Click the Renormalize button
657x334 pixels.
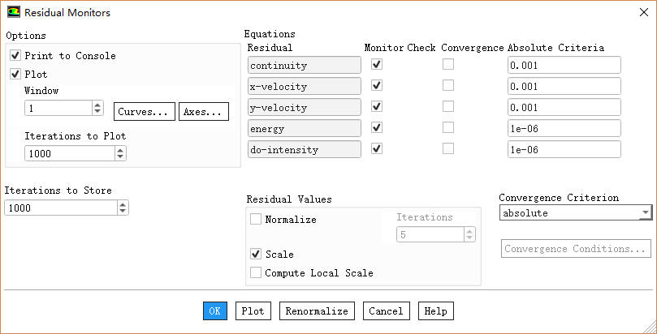pyautogui.click(x=317, y=311)
